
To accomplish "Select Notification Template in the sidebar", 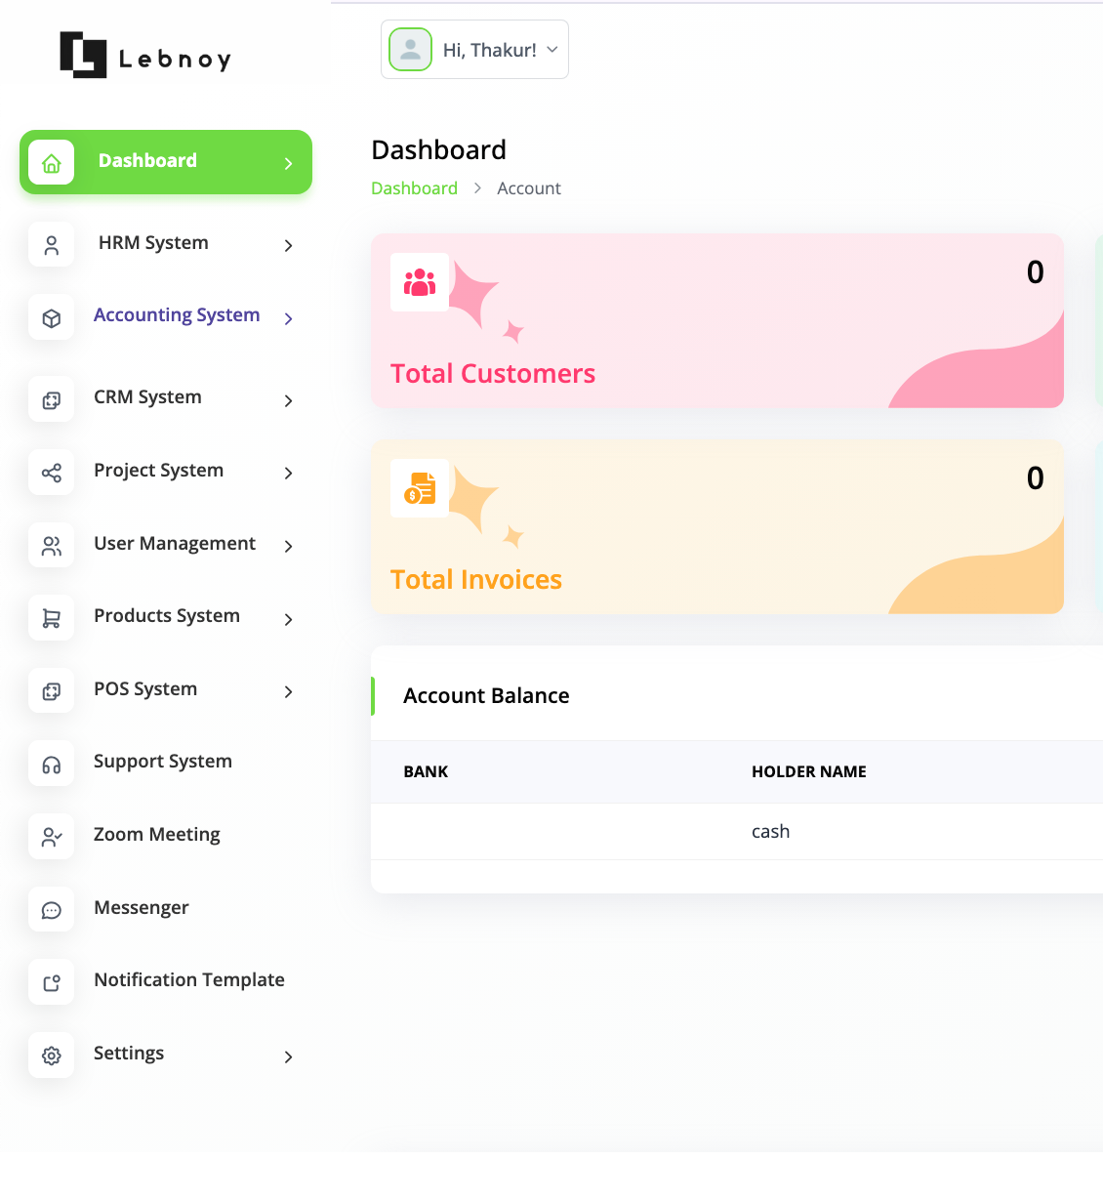I will pyautogui.click(x=188, y=980).
